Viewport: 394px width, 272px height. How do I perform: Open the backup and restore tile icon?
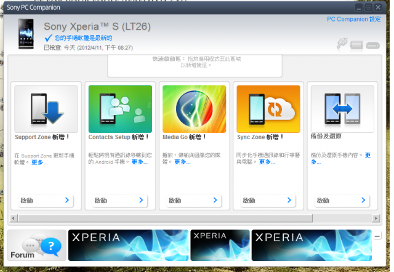click(x=342, y=109)
